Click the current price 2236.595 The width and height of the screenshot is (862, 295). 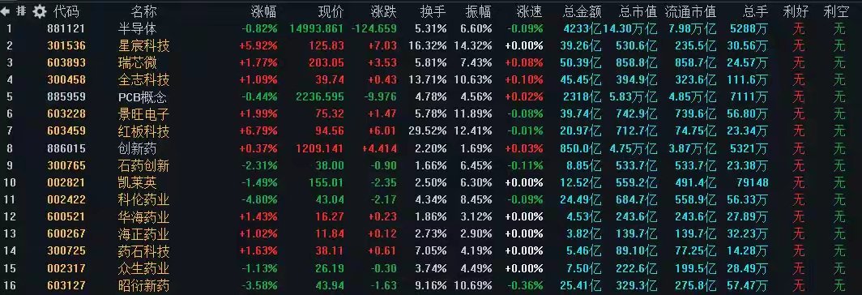coord(320,97)
